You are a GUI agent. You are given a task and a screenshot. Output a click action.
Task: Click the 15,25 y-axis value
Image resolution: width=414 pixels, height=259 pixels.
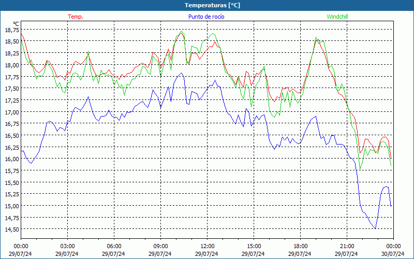point(12,194)
